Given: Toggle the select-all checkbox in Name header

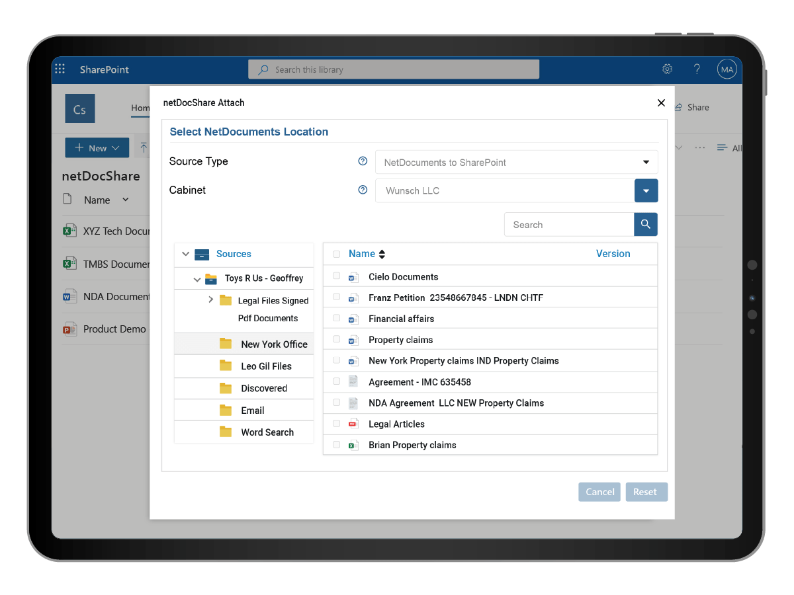Looking at the screenshot, I should 336,254.
